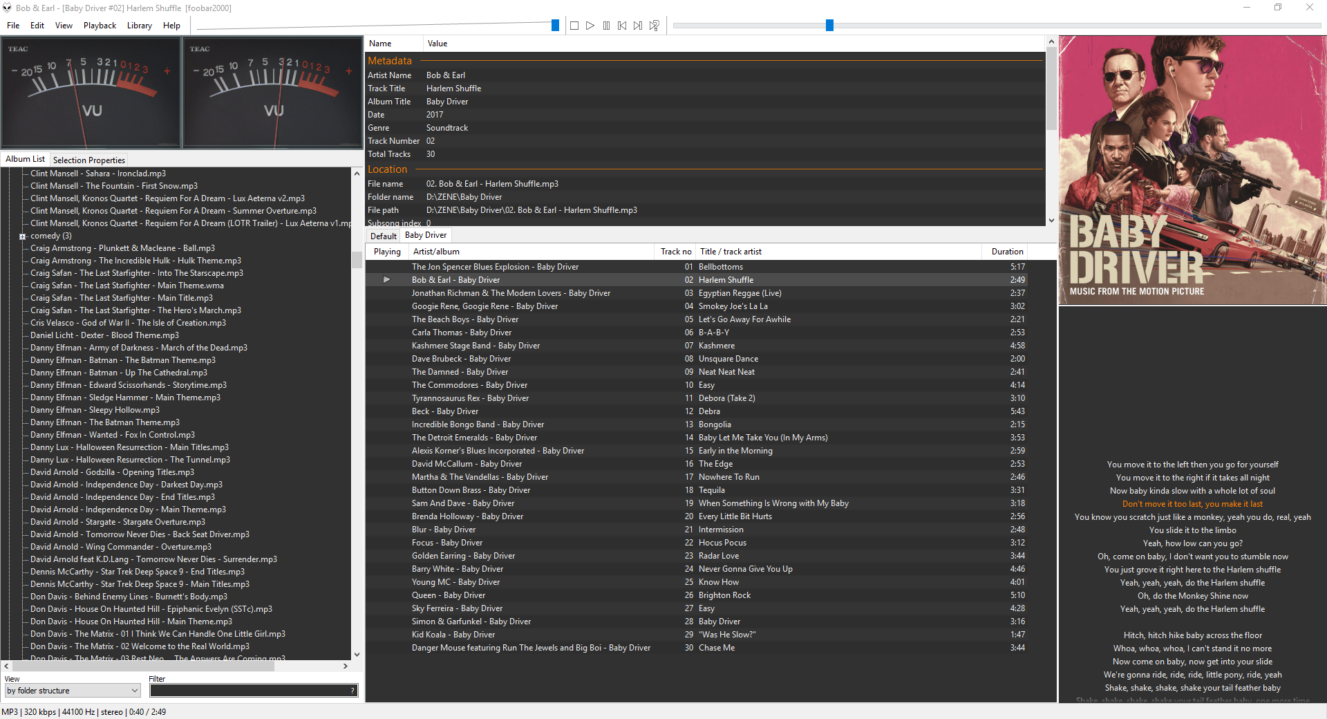Switch to the Selection Properties tab
The image size is (1327, 719).
coord(89,160)
